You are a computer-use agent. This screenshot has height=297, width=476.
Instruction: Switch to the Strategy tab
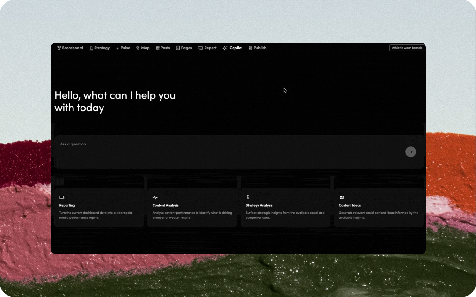pyautogui.click(x=100, y=48)
